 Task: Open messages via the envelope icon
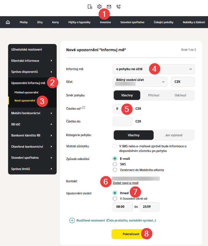click(x=109, y=7)
